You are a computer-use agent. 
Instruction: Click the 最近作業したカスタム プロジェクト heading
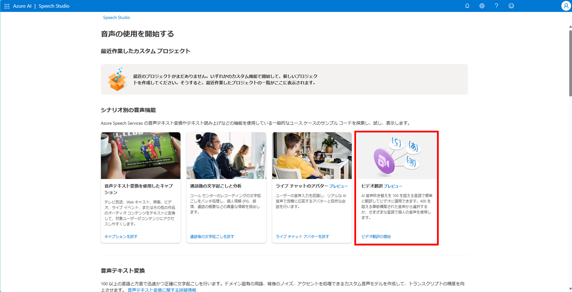pos(145,51)
